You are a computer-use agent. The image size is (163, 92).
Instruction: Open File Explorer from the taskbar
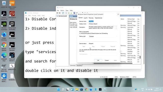77,89
